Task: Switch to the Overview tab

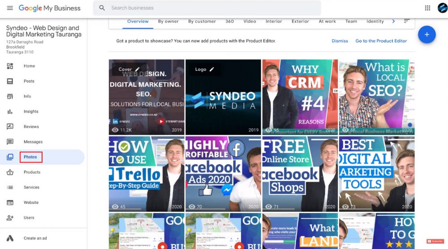Action: click(138, 21)
